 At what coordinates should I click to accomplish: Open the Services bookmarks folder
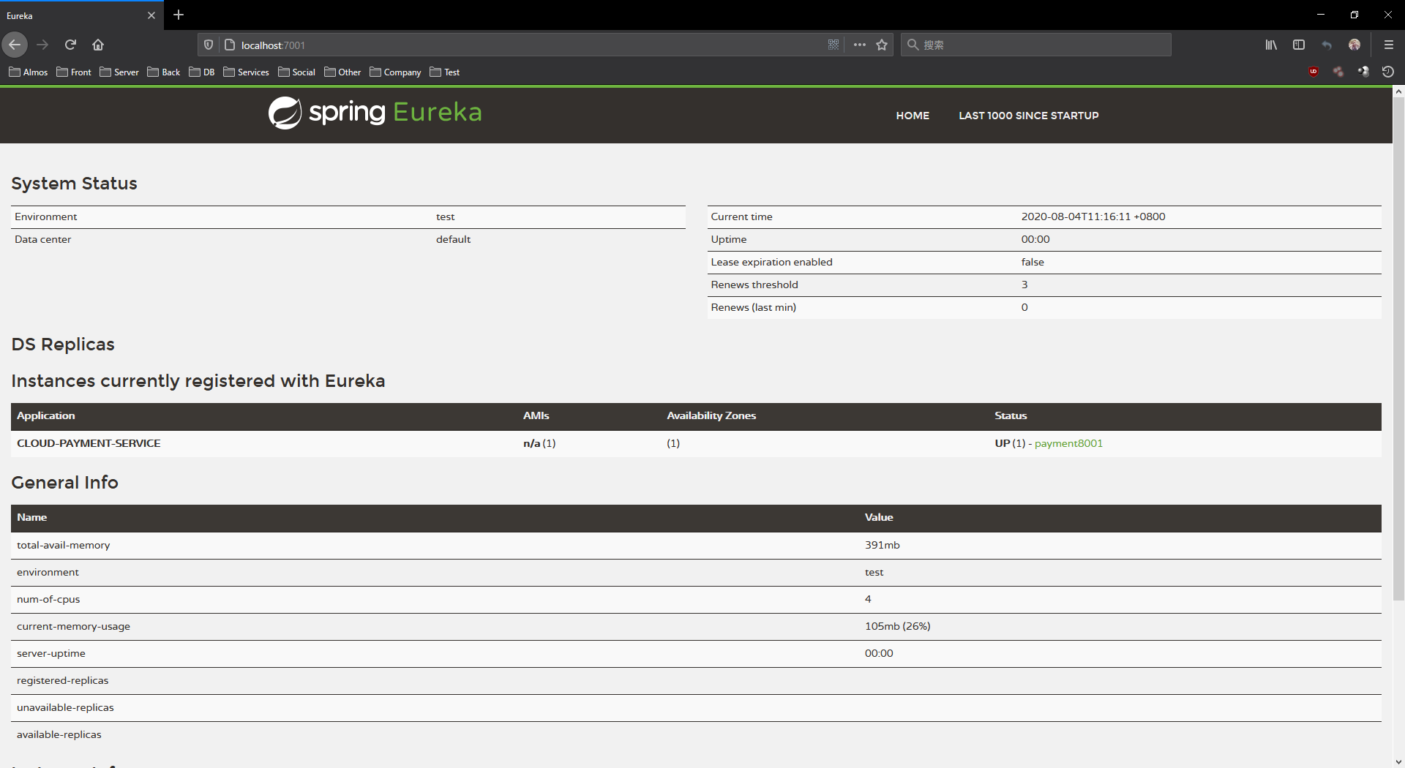pyautogui.click(x=246, y=72)
